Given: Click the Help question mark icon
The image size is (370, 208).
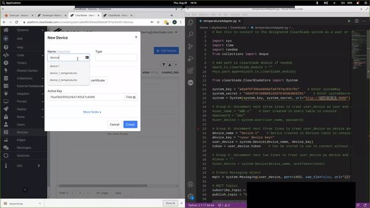Looking at the screenshot, I should [x=6, y=47].
